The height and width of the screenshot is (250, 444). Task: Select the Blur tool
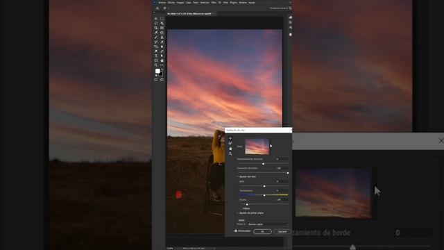(162, 47)
